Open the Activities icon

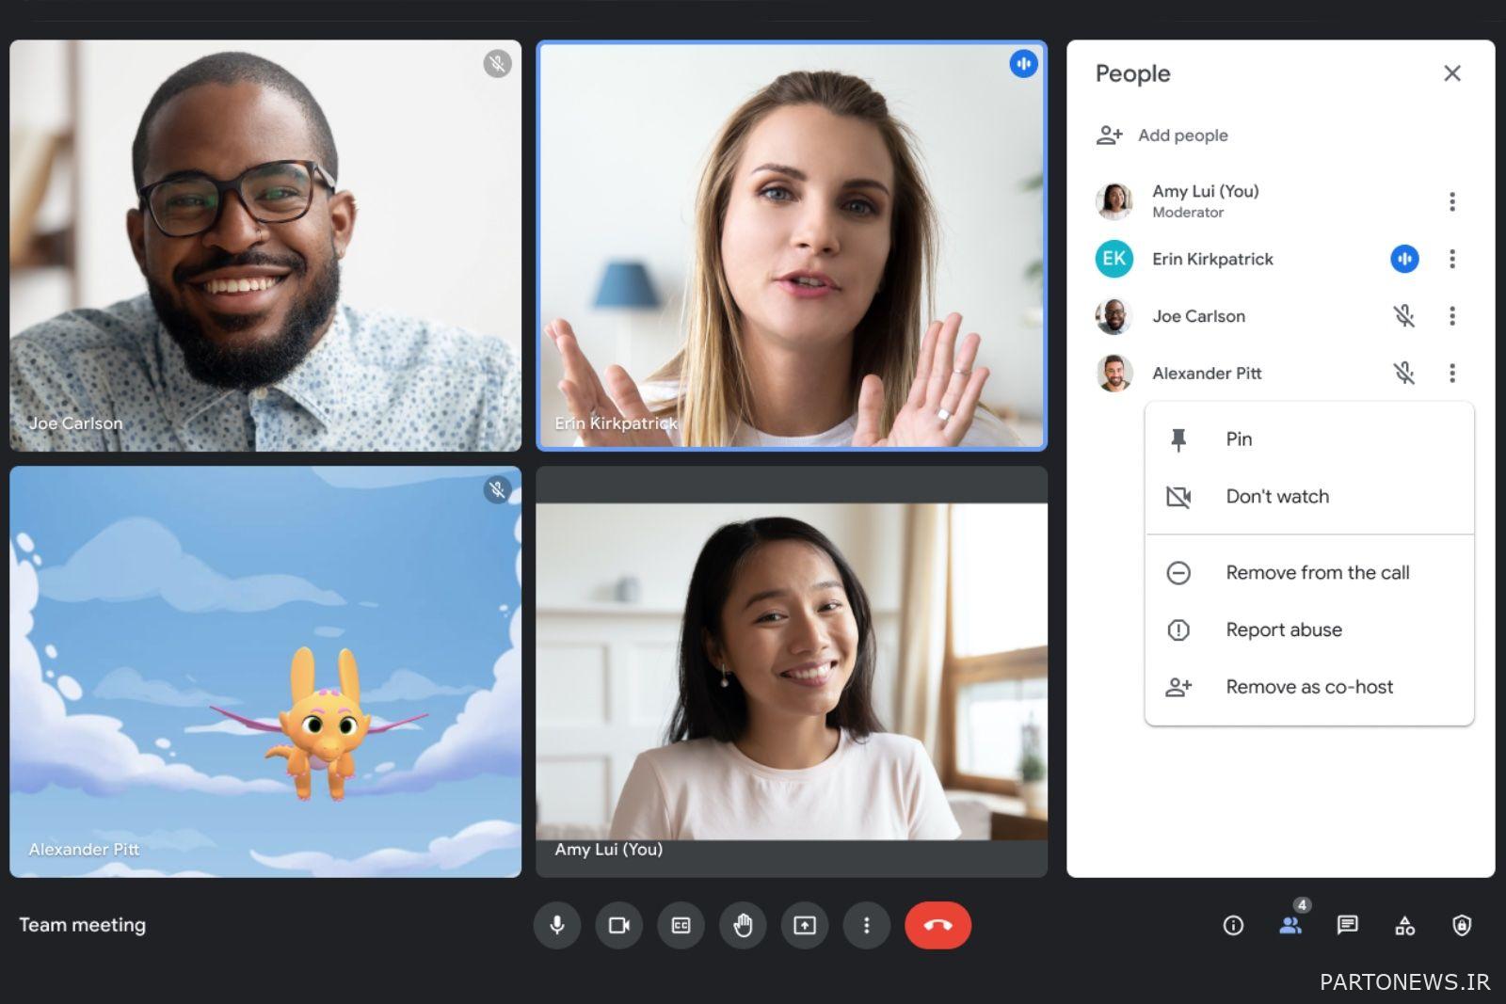(1404, 926)
